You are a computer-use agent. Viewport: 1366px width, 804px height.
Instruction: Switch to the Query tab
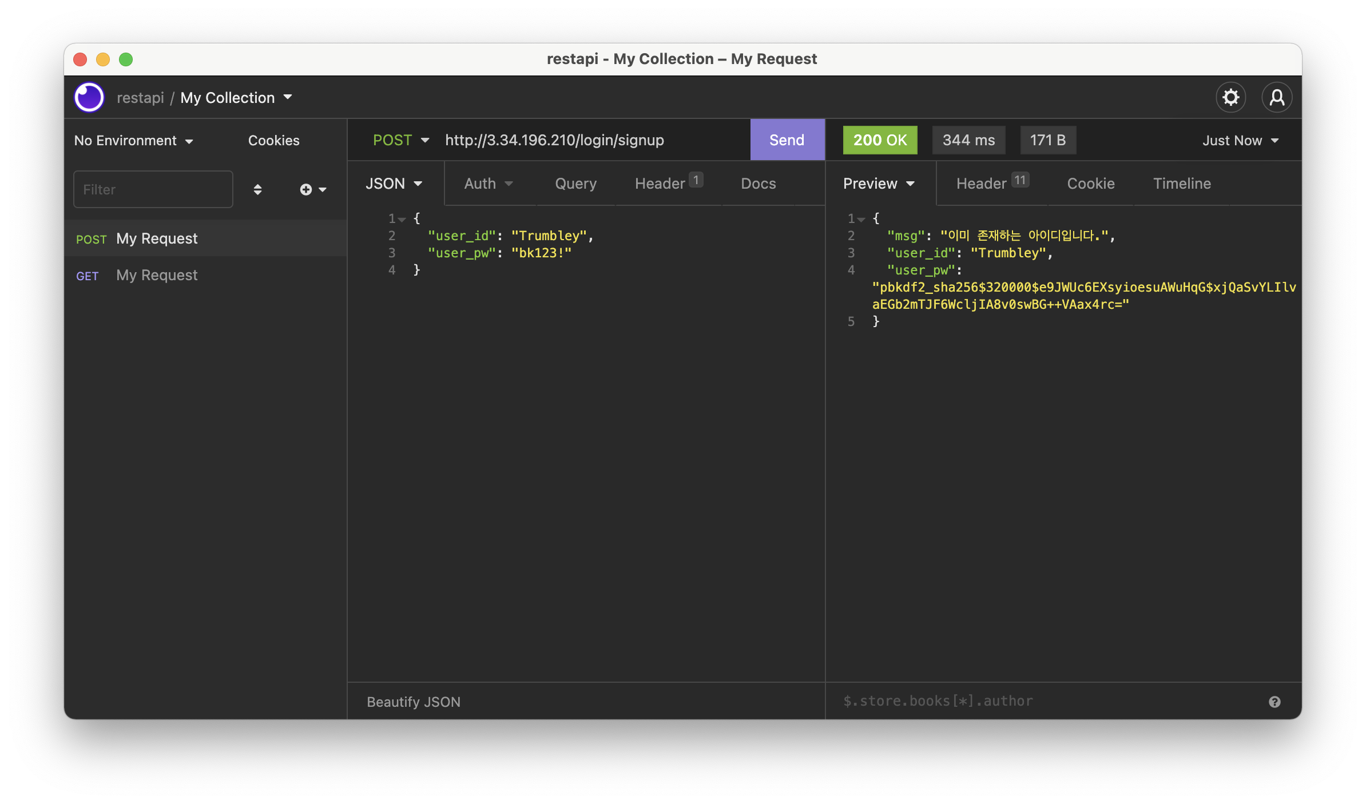pos(575,184)
